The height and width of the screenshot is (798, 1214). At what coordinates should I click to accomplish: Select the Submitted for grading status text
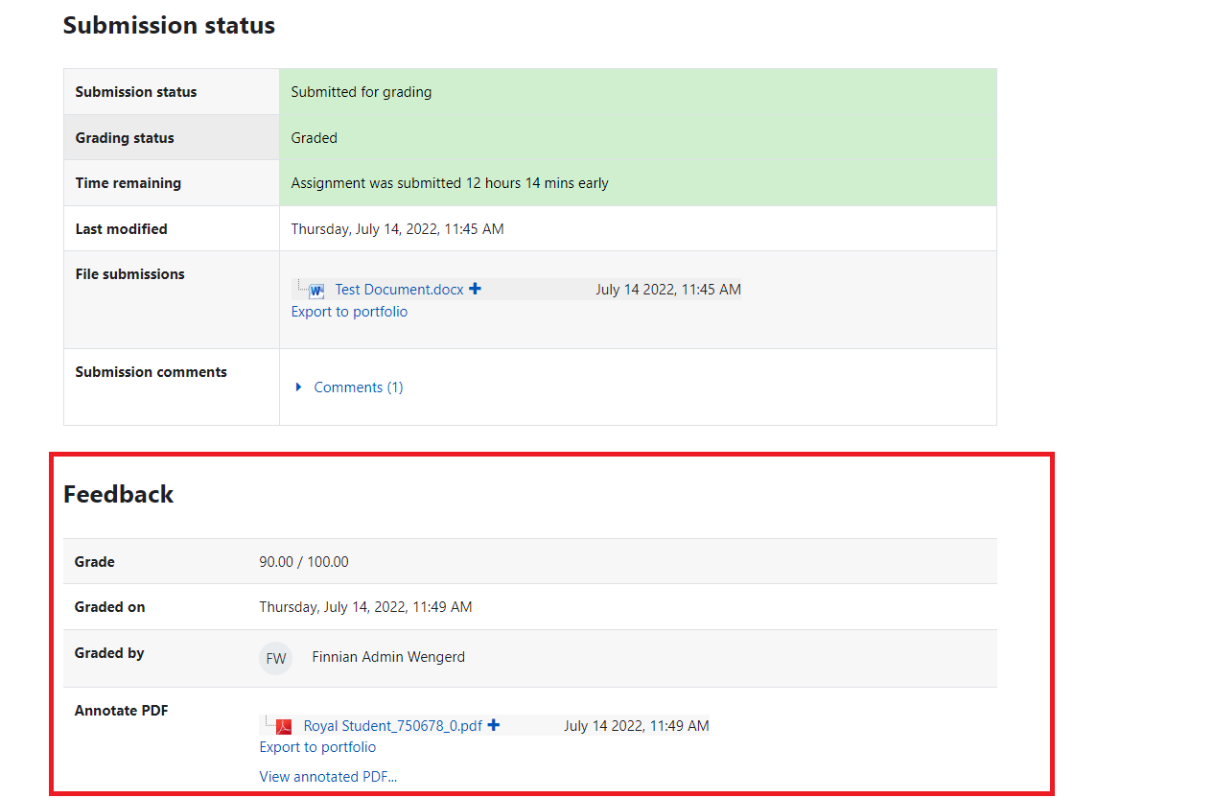click(x=362, y=92)
